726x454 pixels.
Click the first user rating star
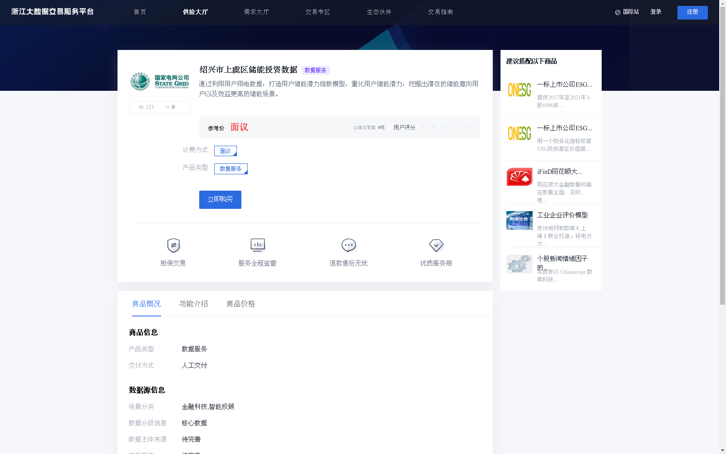point(423,127)
